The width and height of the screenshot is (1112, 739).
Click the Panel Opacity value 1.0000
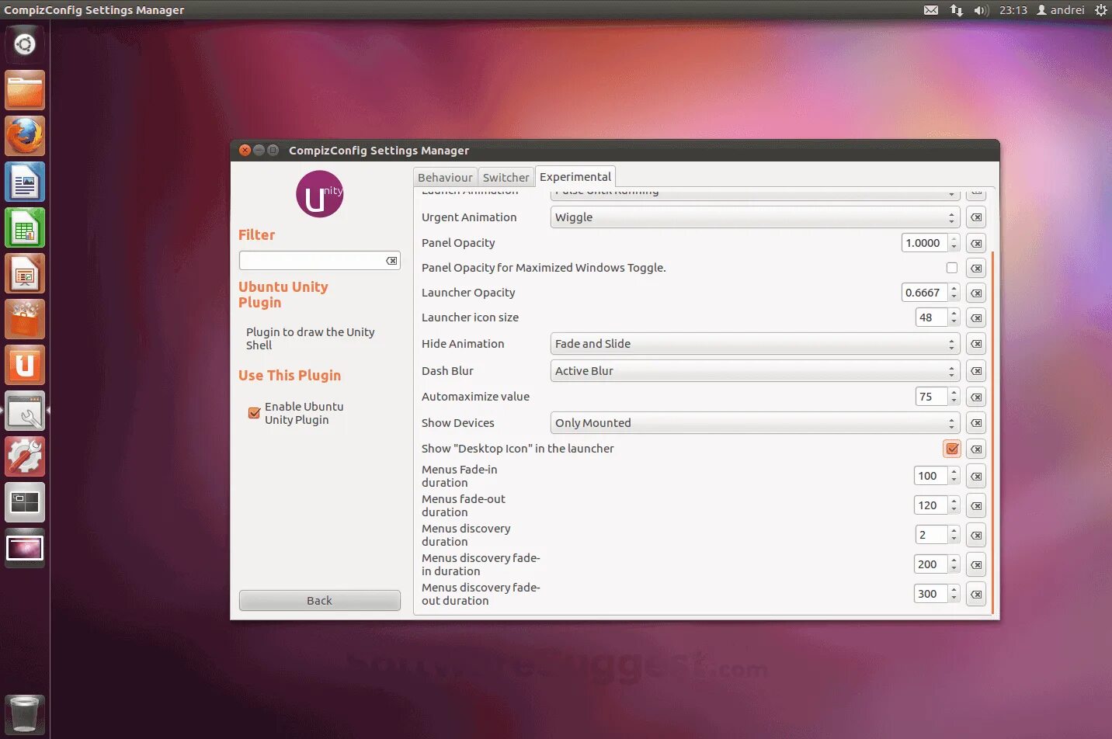coord(925,243)
